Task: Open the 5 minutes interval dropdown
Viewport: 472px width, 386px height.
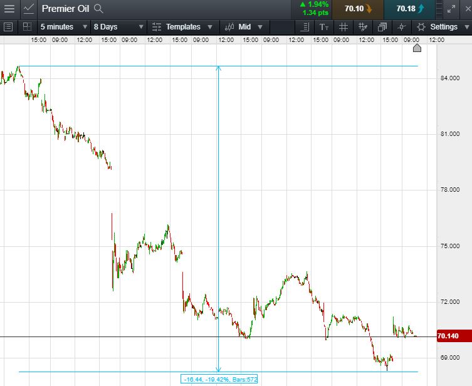Action: tap(64, 27)
